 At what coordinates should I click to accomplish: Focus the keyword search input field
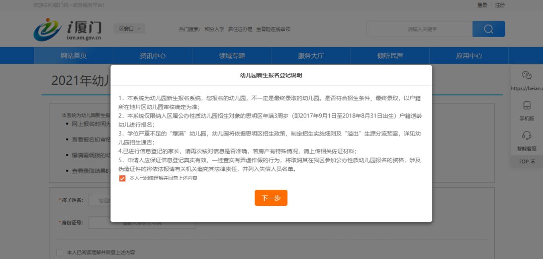coord(419,29)
